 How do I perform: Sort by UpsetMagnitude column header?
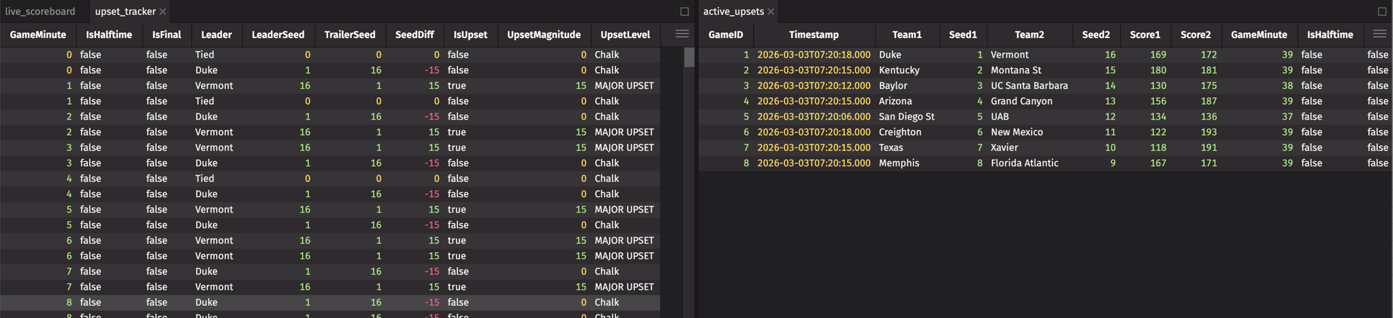543,35
